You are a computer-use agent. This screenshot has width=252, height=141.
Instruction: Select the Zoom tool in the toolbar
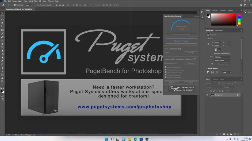2,82
